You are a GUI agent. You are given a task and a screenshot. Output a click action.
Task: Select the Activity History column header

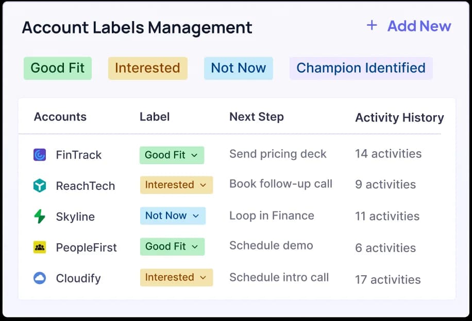click(399, 118)
